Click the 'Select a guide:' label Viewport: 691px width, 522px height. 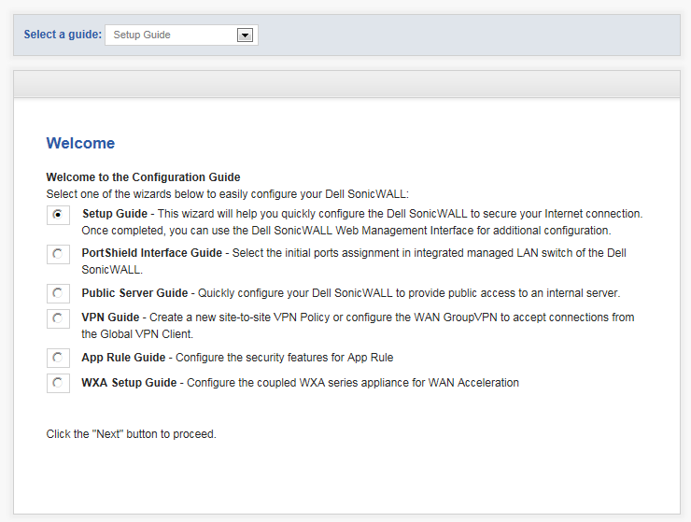pos(63,35)
